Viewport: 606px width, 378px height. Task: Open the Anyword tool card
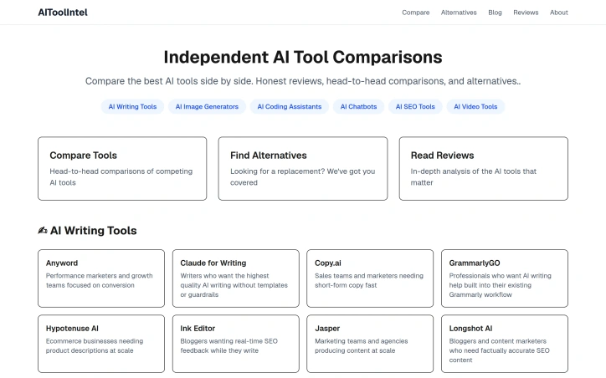click(101, 278)
